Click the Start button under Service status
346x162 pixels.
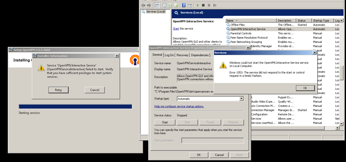click(x=165, y=122)
